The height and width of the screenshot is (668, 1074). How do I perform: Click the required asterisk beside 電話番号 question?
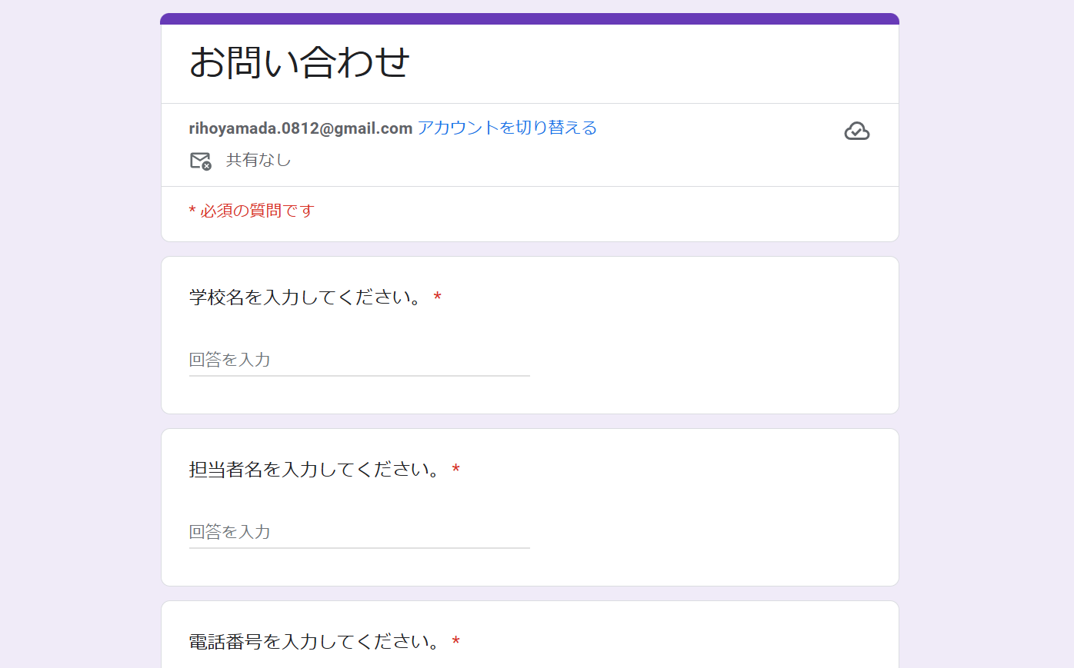456,640
